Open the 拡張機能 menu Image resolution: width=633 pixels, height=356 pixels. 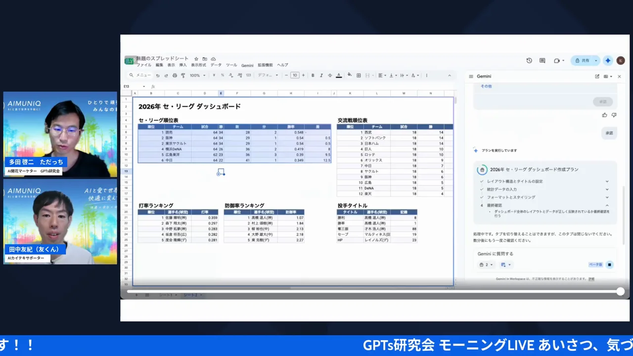click(265, 65)
